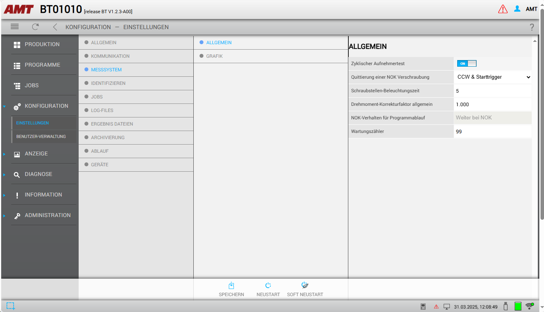This screenshot has height=312, width=544.
Task: Open the hamburger menu icon
Action: pos(15,27)
